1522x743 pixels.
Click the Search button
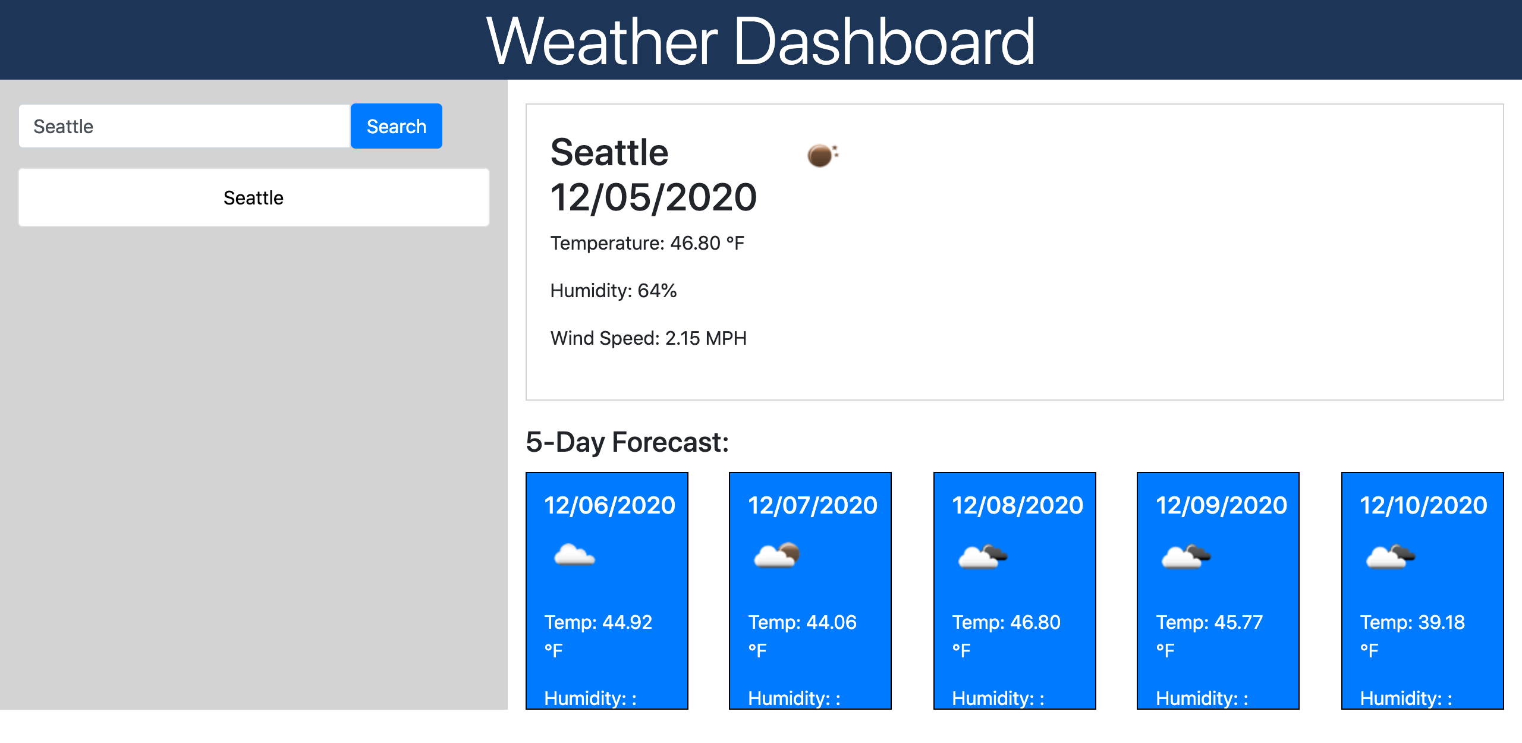396,125
